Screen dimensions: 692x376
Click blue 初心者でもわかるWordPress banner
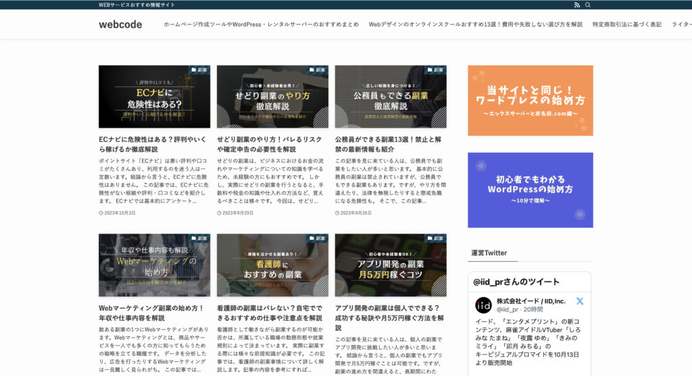click(530, 190)
